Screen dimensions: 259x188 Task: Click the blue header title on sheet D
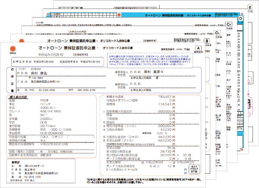178,16
